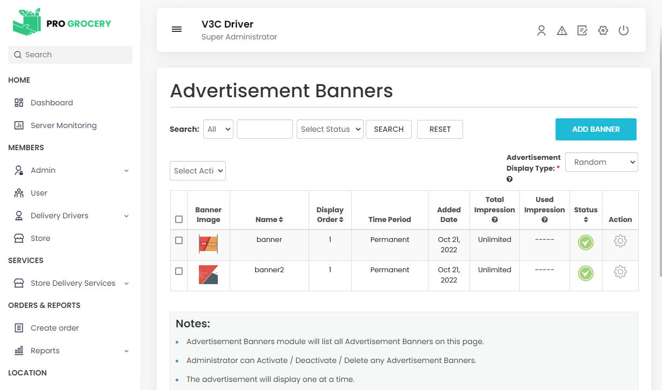Image resolution: width=662 pixels, height=390 pixels.
Task: Expand the Store Delivery Services chevron
Action: click(x=126, y=284)
